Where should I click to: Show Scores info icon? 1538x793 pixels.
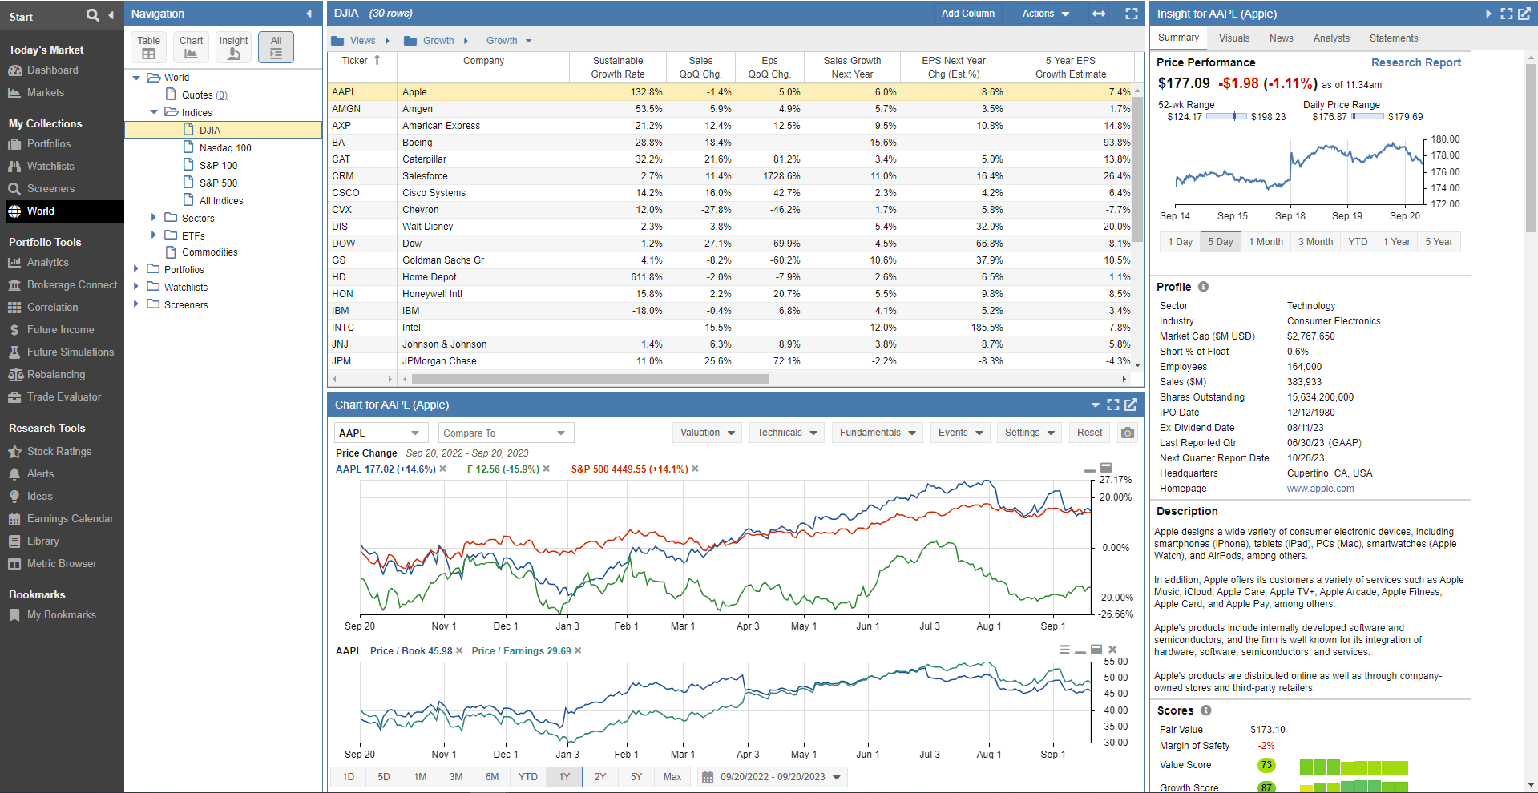pos(1206,710)
